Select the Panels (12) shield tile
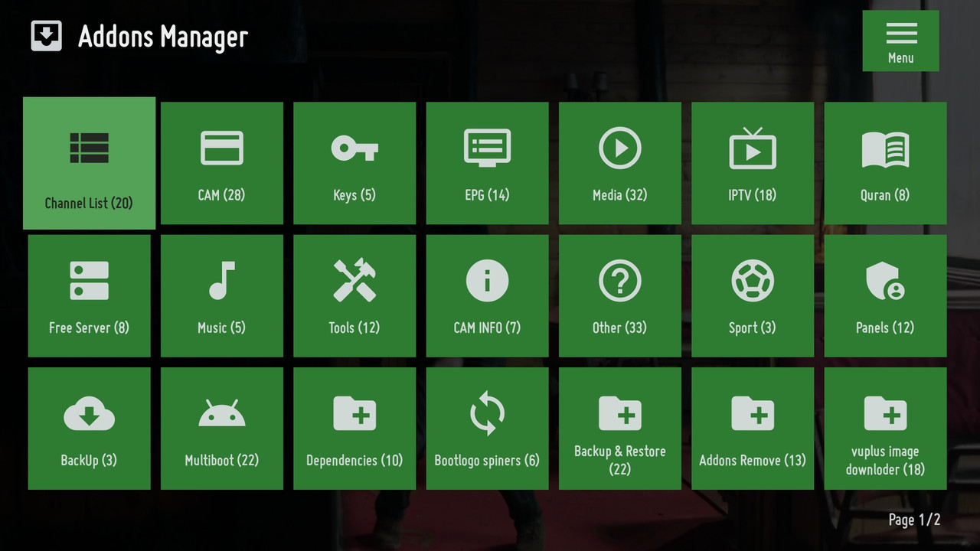The image size is (980, 551). click(885, 296)
